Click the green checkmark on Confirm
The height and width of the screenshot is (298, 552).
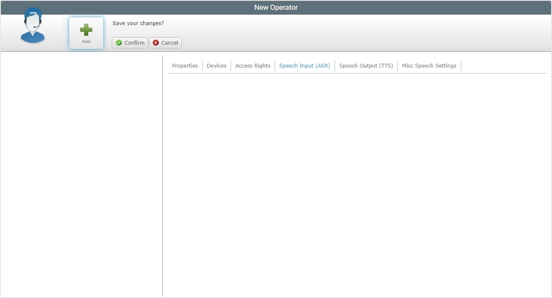pos(119,43)
